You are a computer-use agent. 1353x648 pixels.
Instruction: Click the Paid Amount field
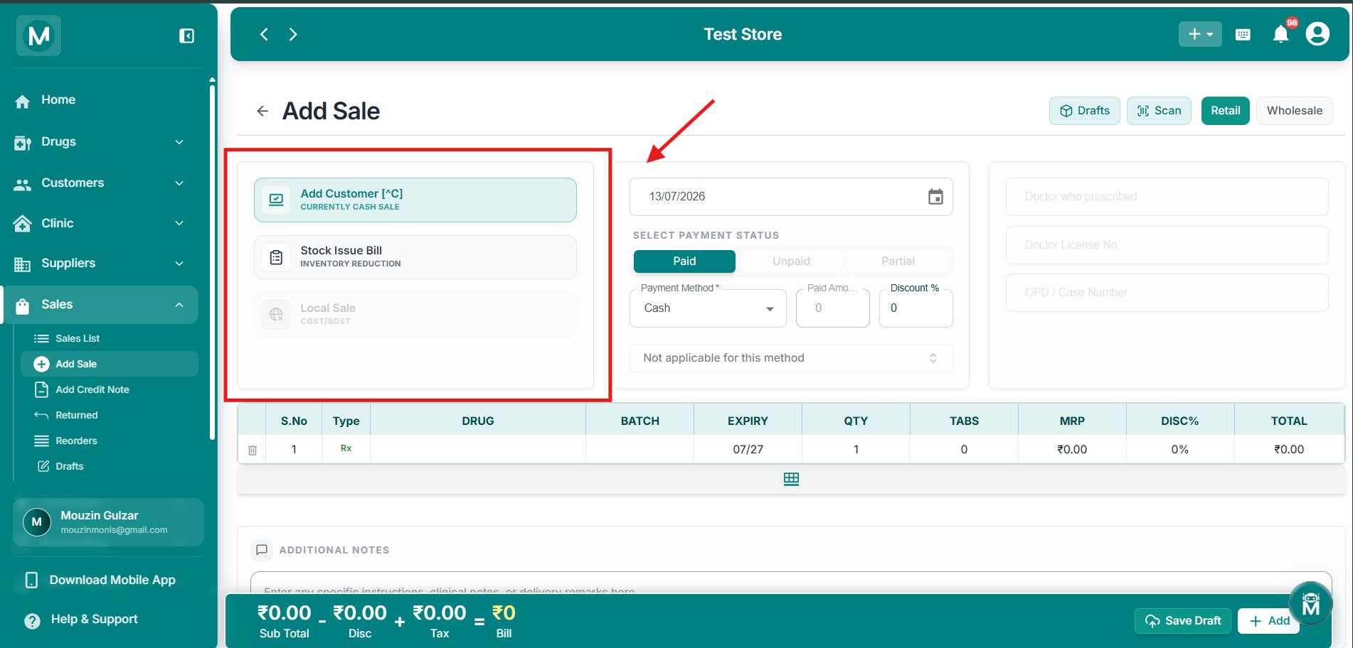pyautogui.click(x=833, y=308)
